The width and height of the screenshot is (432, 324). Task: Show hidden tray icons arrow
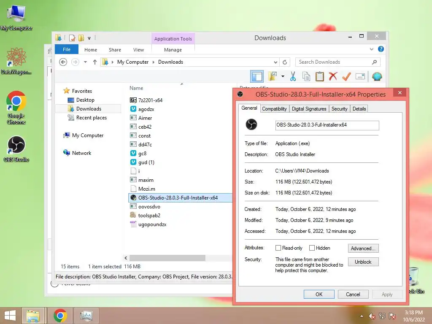pos(362,316)
